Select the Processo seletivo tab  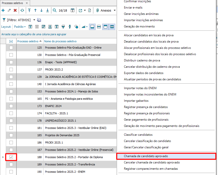click(x=12, y=3)
